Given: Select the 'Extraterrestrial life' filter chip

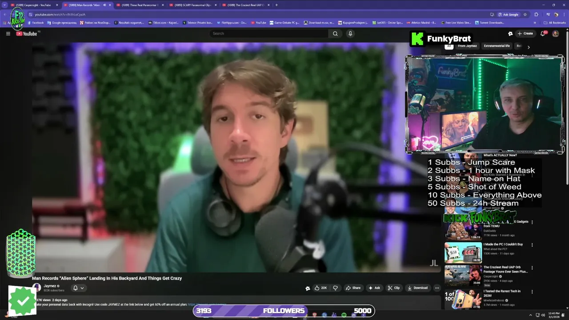Looking at the screenshot, I should pyautogui.click(x=497, y=46).
